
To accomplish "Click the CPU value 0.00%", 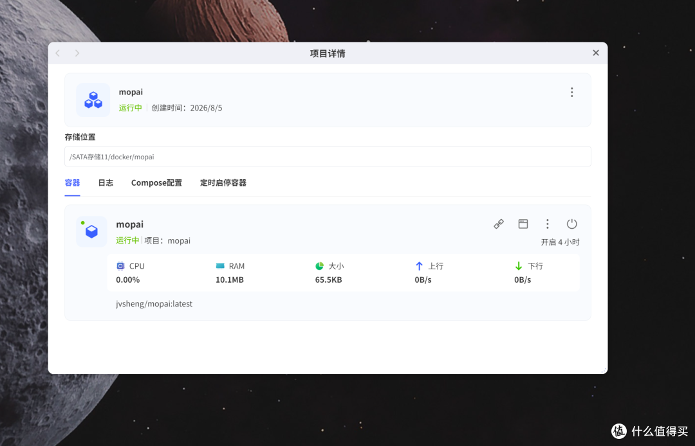I will 127,280.
